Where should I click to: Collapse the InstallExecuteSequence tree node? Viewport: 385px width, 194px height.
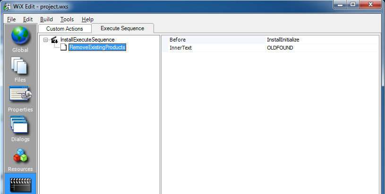pyautogui.click(x=46, y=40)
